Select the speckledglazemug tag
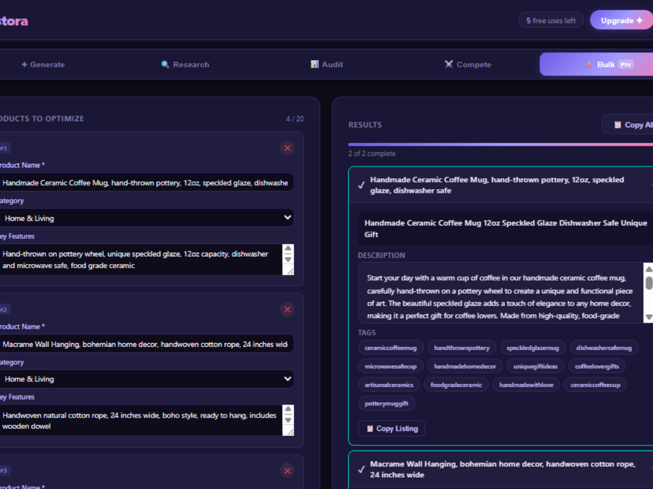Viewport: 653px width, 489px height. pyautogui.click(x=533, y=348)
